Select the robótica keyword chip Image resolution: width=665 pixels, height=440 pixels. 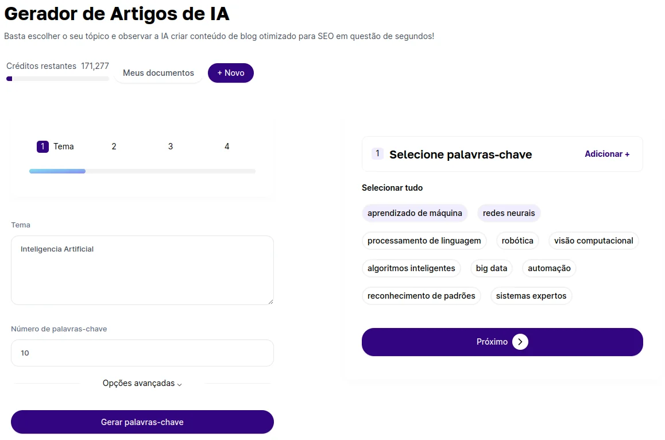click(x=517, y=241)
